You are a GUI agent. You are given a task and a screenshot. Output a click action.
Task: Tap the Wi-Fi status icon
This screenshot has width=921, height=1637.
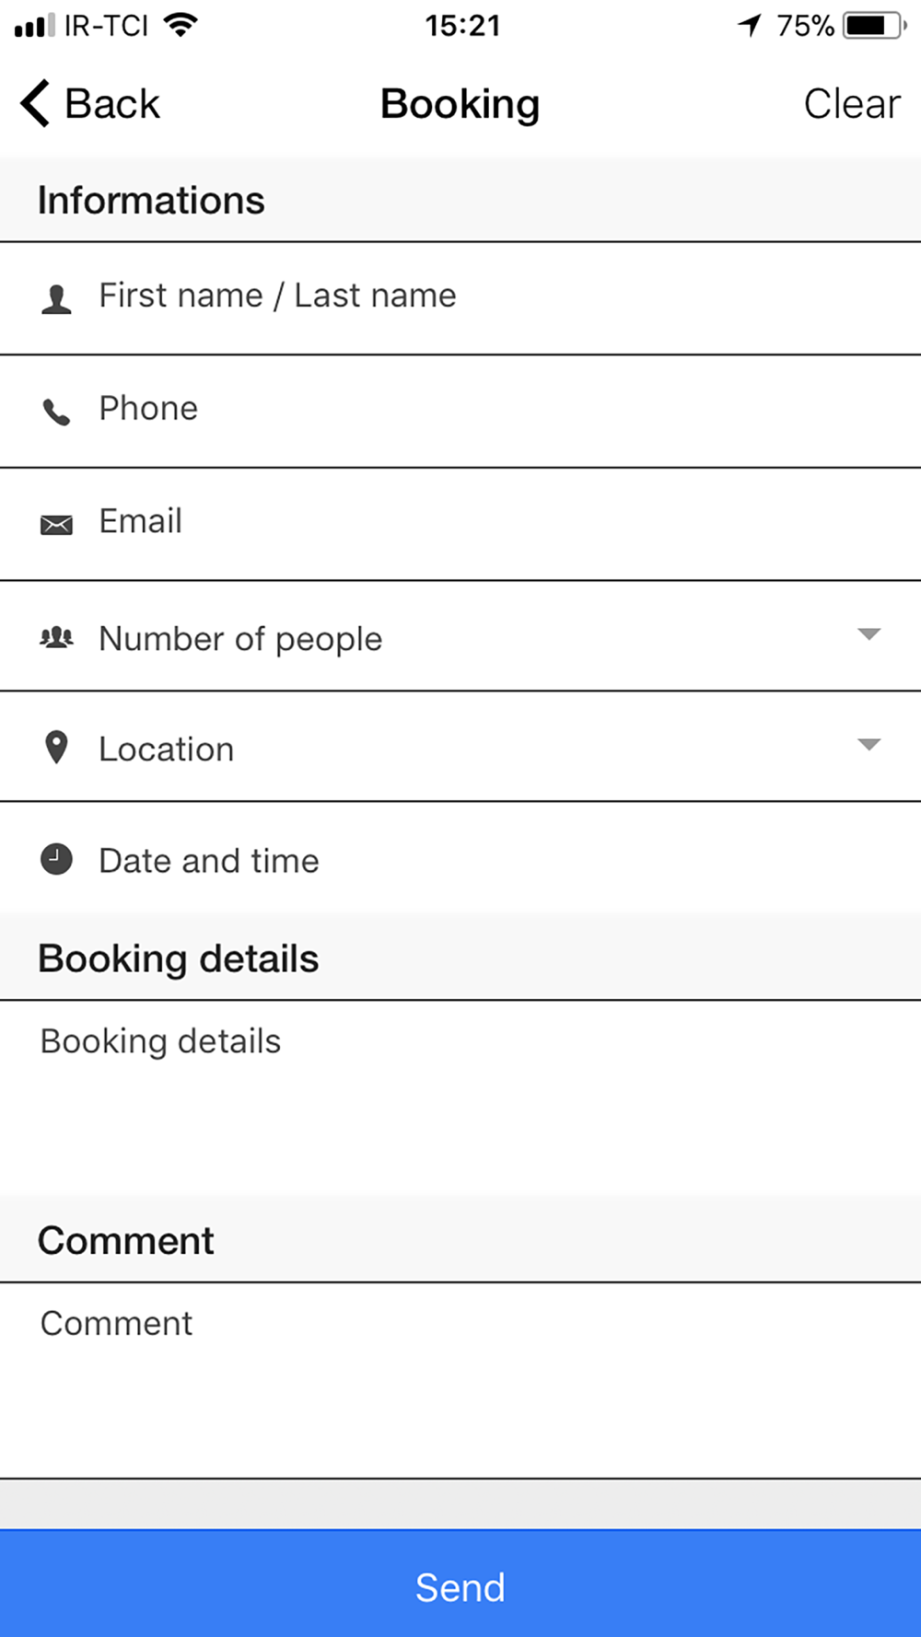pyautogui.click(x=181, y=25)
